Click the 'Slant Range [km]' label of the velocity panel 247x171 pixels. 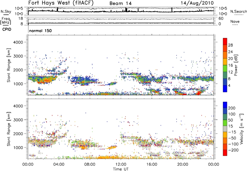(9, 129)
